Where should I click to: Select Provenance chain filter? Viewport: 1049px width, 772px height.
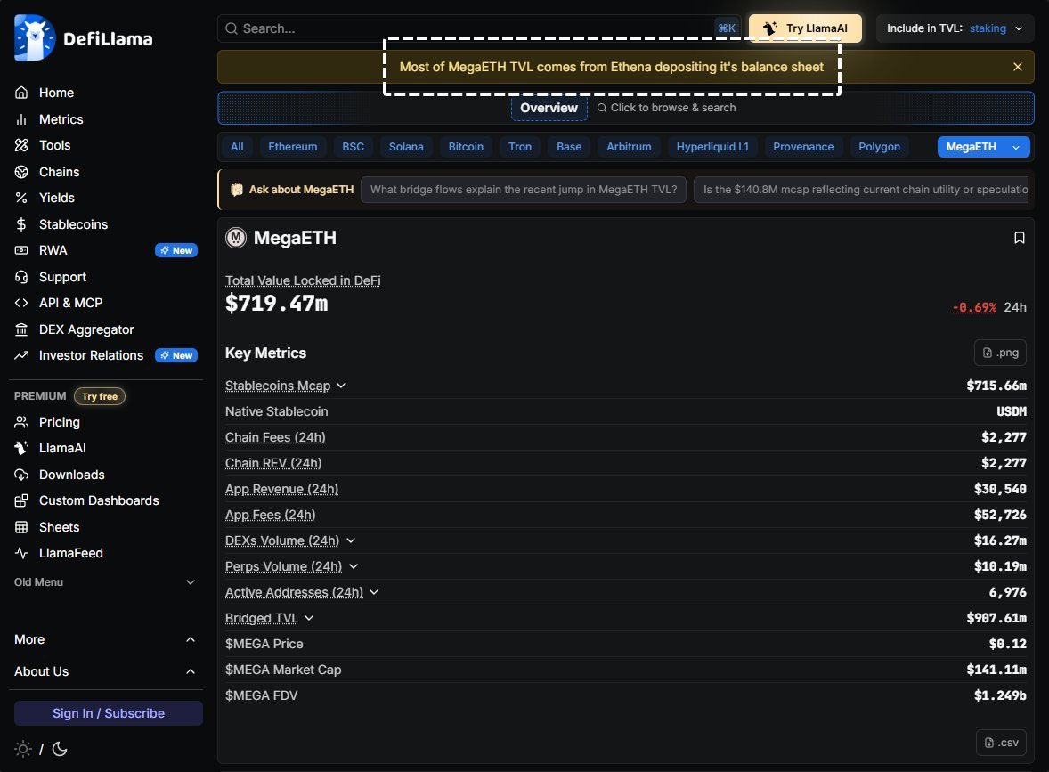click(803, 147)
